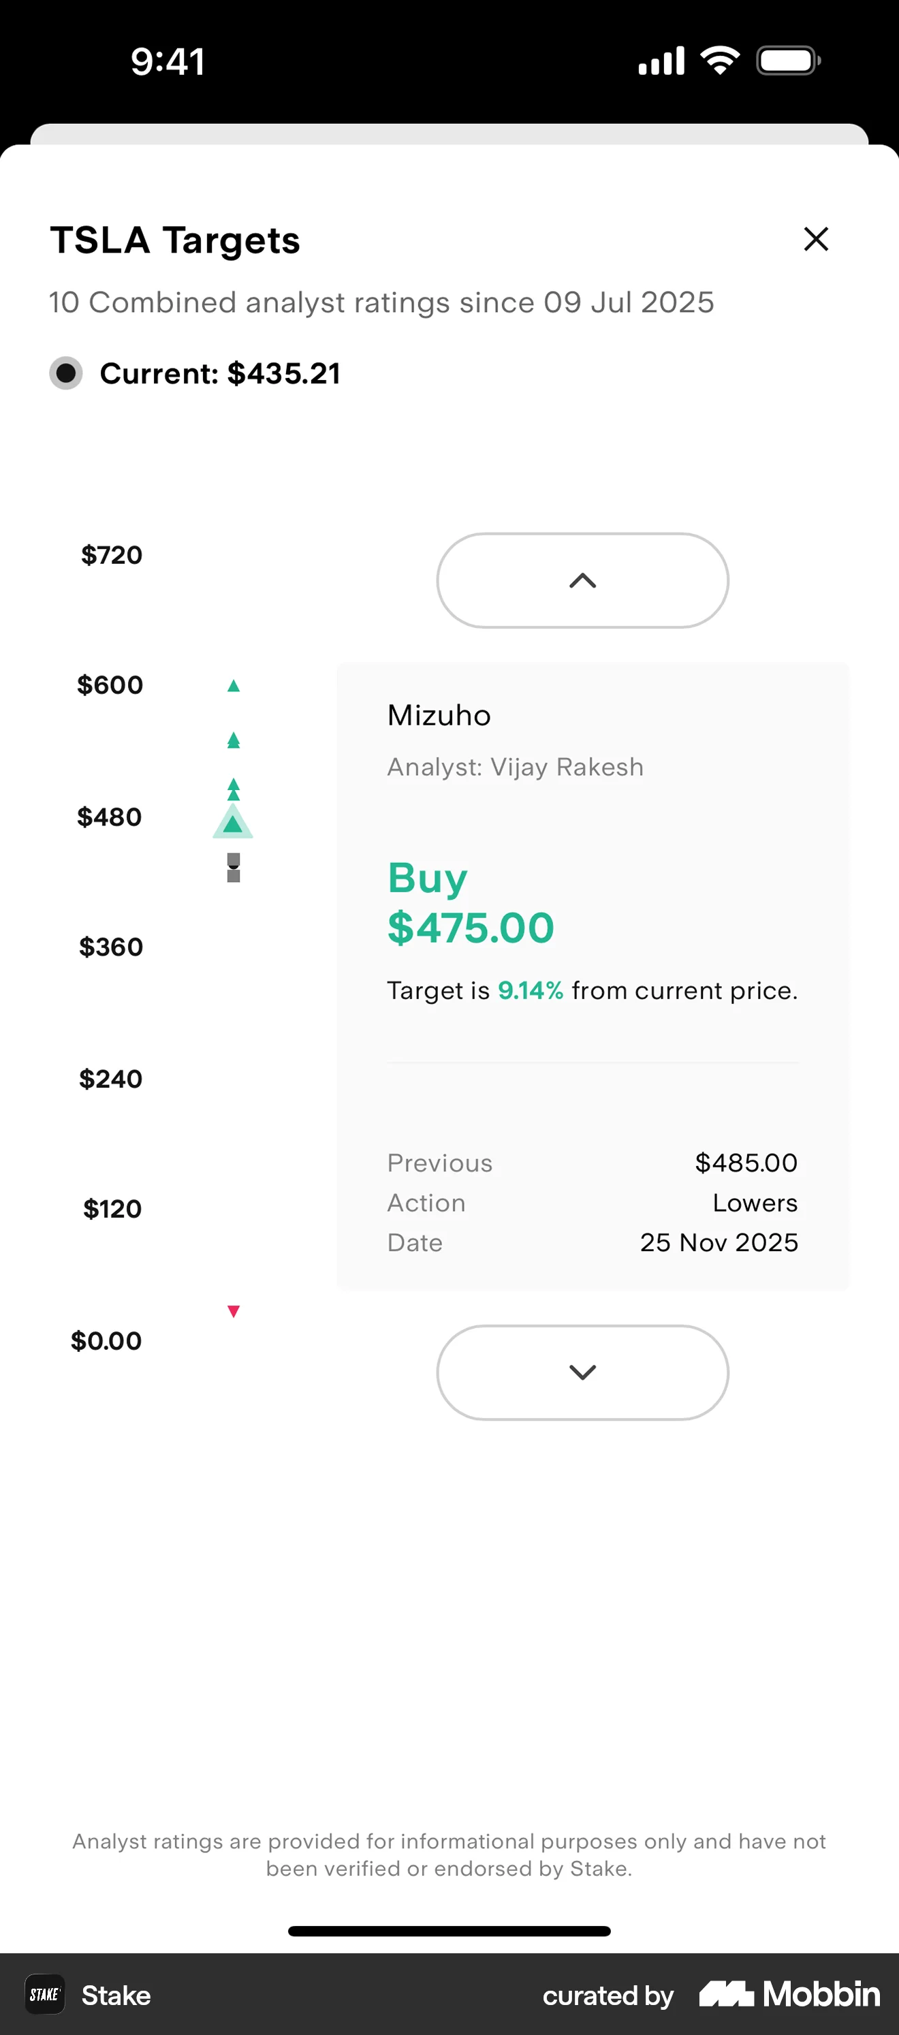Select the Current price indicator radio marker
This screenshot has width=899, height=2035.
click(x=66, y=373)
